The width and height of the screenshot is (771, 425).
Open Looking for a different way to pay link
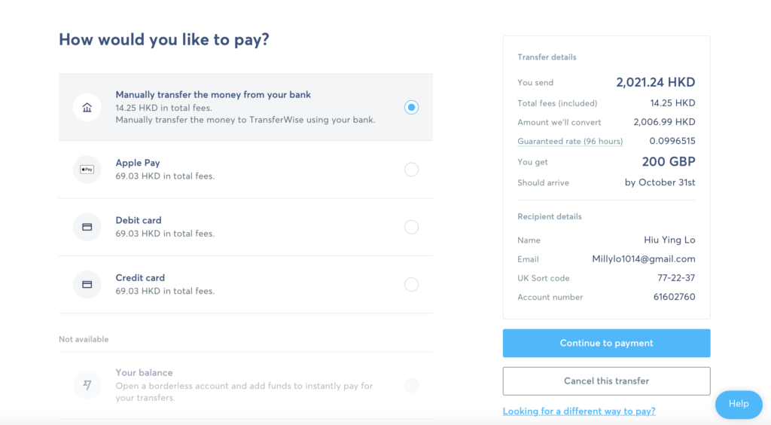pyautogui.click(x=579, y=411)
